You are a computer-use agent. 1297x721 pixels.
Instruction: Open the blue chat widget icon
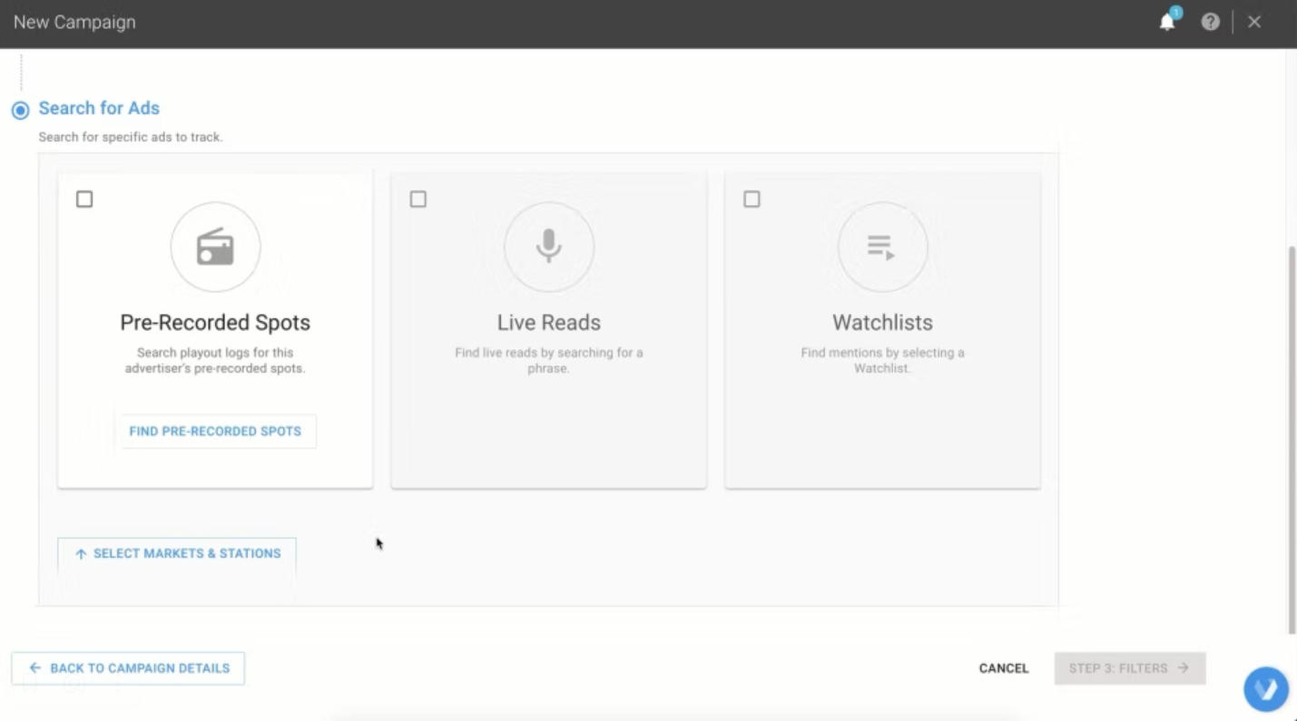coord(1266,689)
